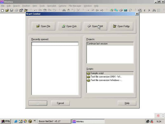The width and height of the screenshot is (165, 124).
Task: Click the Undo arrow in the toolbar
Action: point(35,10)
